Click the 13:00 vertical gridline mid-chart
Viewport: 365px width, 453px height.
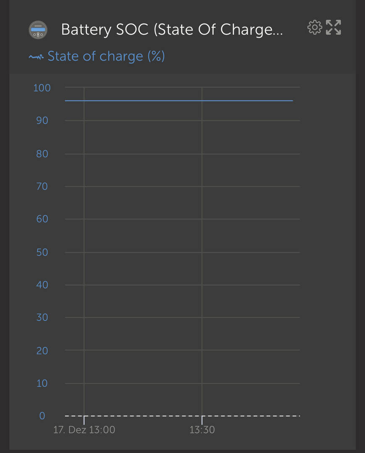click(x=84, y=251)
